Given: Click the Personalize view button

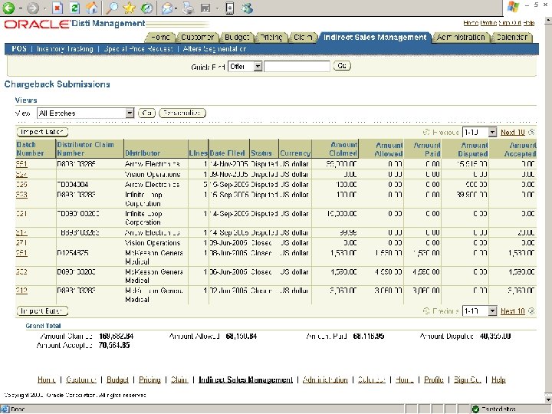Looking at the screenshot, I should 182,113.
